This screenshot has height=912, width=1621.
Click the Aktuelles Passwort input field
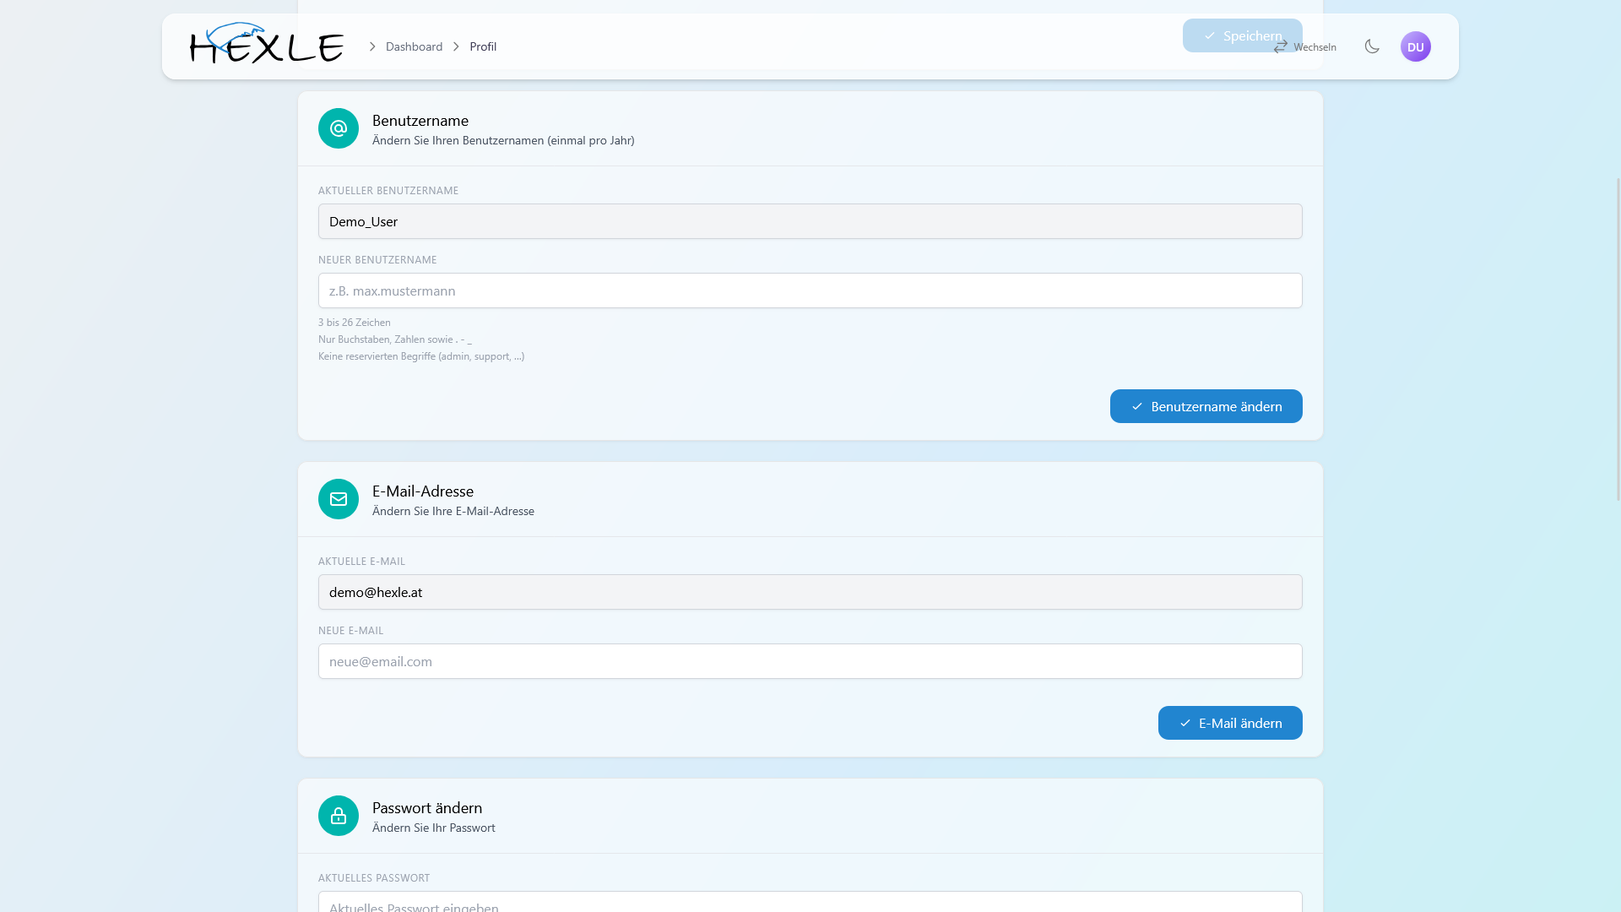pyautogui.click(x=810, y=902)
